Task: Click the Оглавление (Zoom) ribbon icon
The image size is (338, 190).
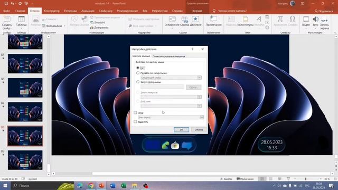Action: 172,19
